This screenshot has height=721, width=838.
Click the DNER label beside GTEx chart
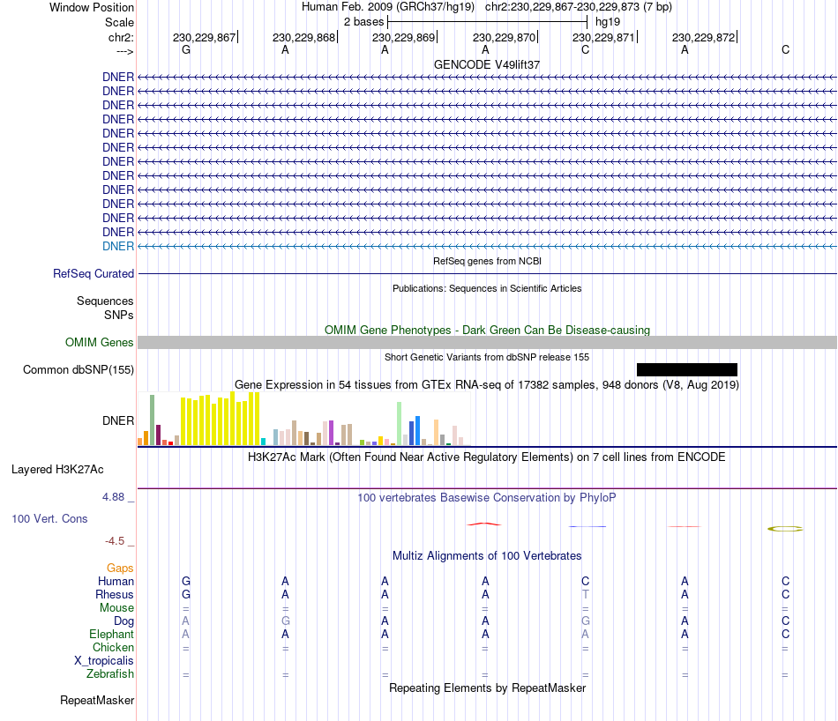coord(118,420)
